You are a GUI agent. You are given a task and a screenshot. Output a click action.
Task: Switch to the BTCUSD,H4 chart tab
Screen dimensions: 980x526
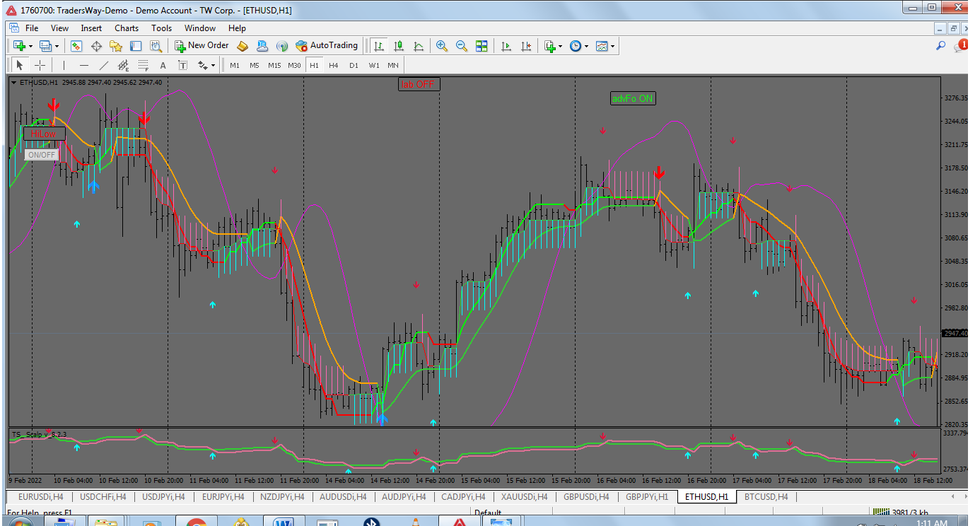click(x=766, y=497)
